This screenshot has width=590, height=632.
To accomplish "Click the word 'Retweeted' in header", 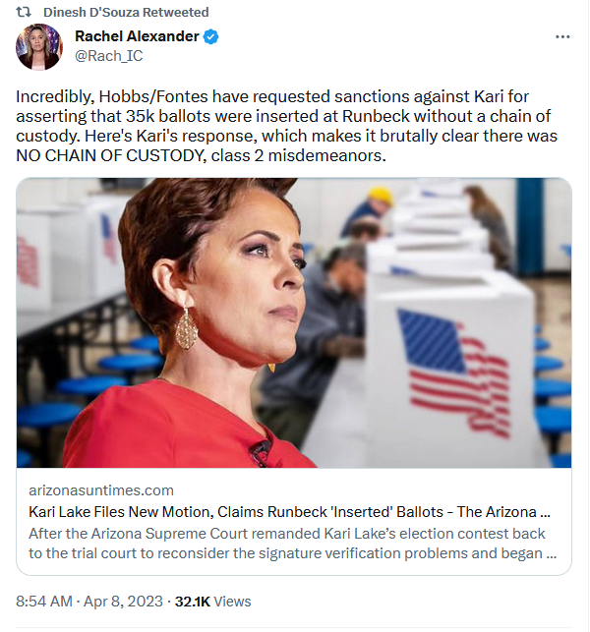I will (175, 12).
